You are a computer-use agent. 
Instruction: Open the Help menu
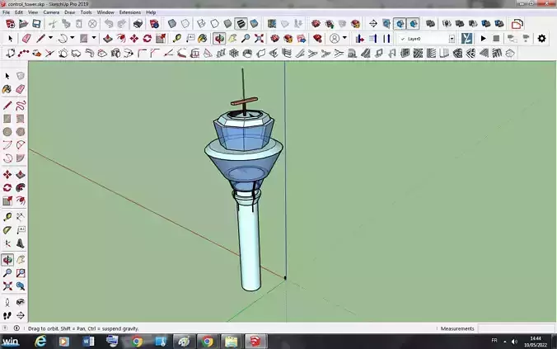[x=151, y=12]
